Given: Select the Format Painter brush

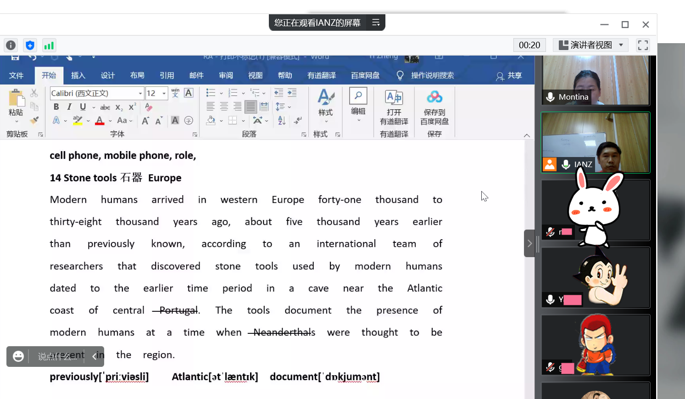Looking at the screenshot, I should coord(34,120).
